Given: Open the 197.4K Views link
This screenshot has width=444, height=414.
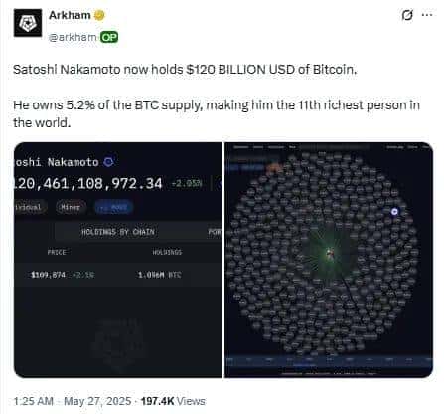Looking at the screenshot, I should 173,401.
